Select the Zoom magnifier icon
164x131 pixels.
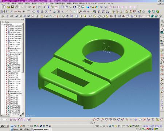tap(70, 7)
